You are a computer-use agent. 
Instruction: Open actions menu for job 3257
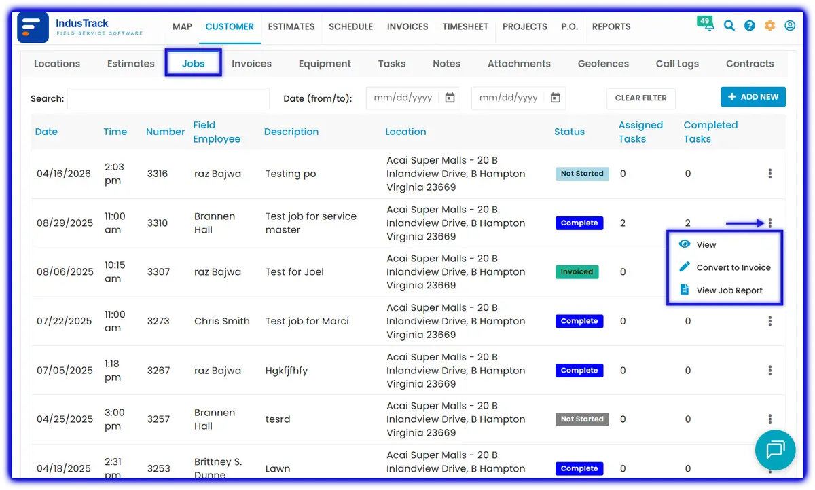click(769, 419)
